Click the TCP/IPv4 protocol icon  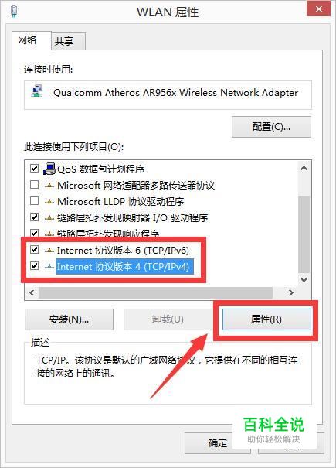49,267
